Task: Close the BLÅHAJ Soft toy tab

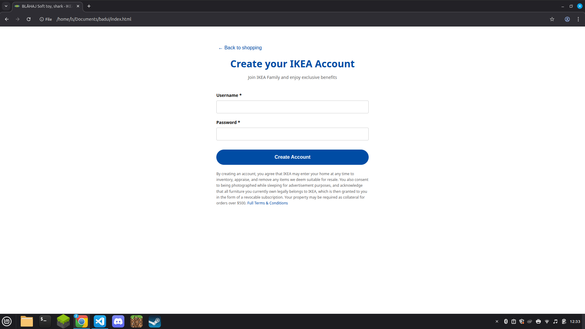Action: pyautogui.click(x=78, y=6)
